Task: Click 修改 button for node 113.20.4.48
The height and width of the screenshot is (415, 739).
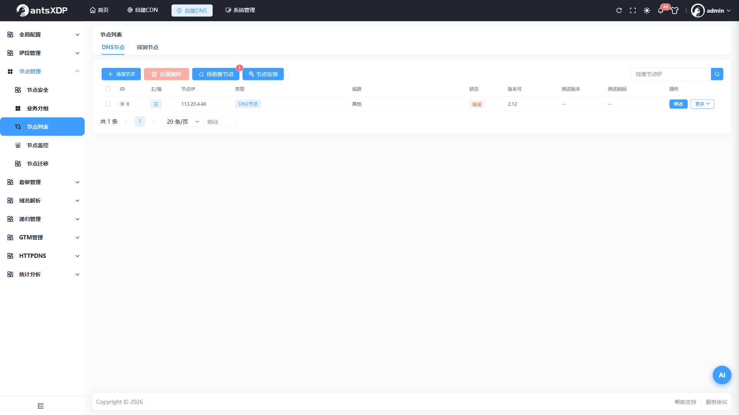Action: point(678,104)
